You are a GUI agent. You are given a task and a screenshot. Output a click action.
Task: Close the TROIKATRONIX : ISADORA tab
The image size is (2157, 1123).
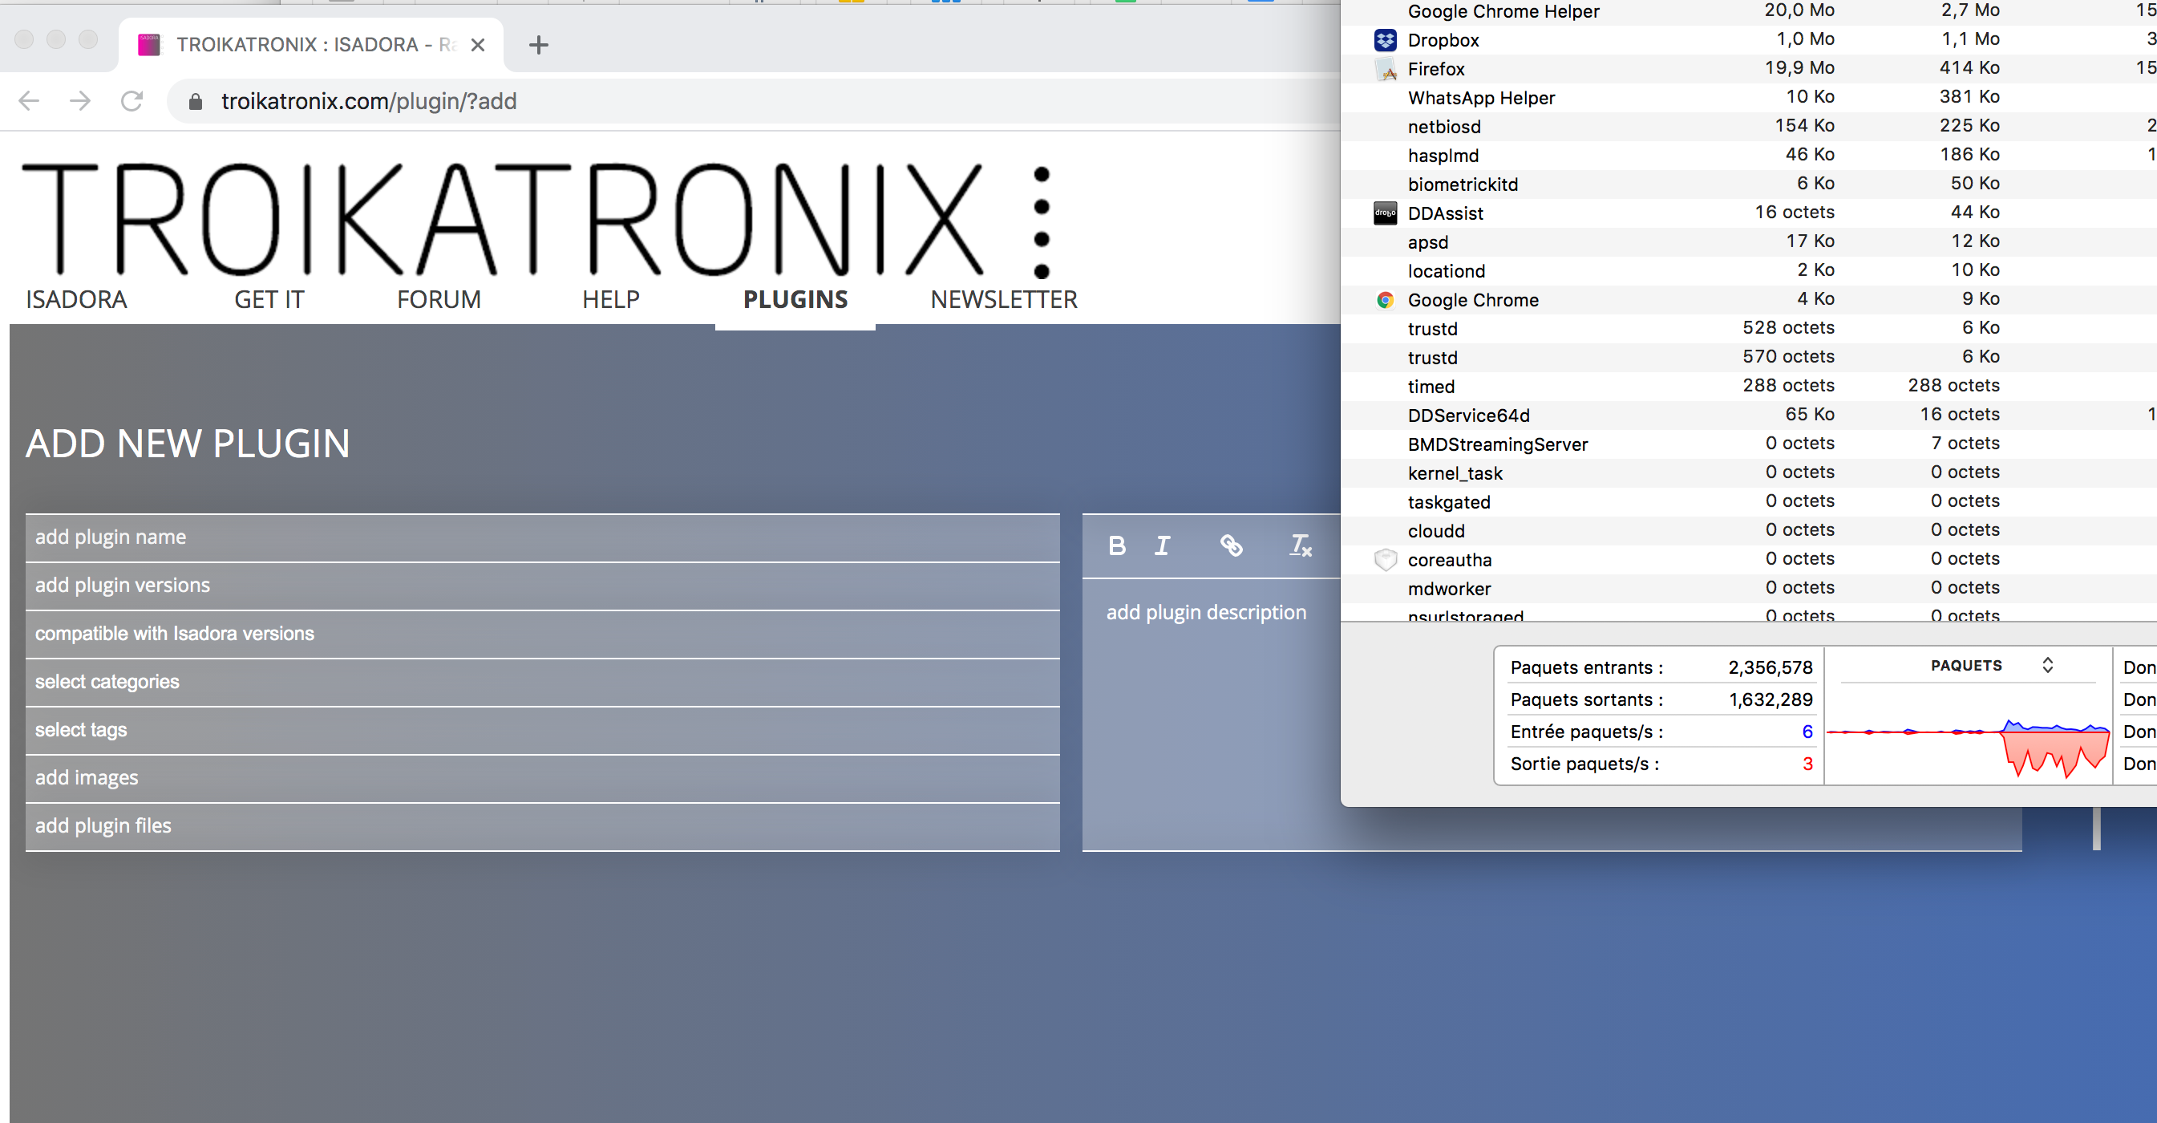[478, 45]
